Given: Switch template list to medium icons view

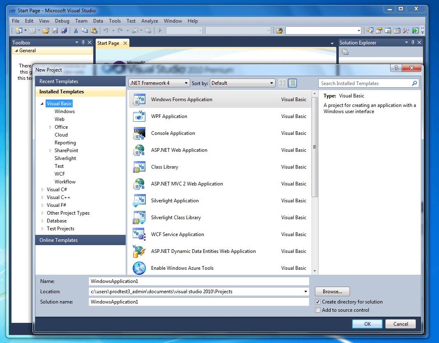Looking at the screenshot, I should [x=292, y=83].
